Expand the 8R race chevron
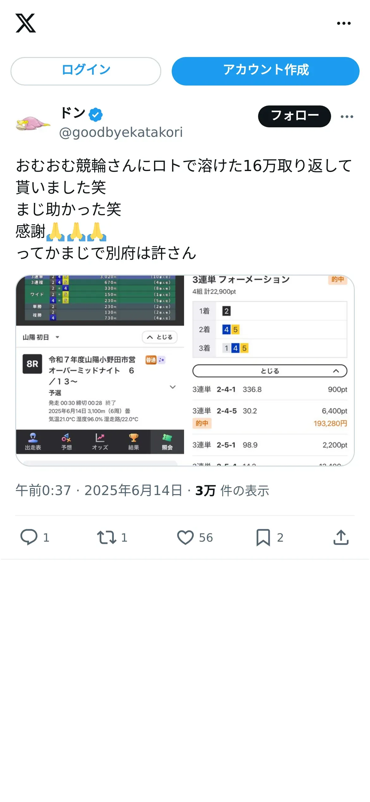Viewport: 370px width, 802px height. (x=173, y=387)
